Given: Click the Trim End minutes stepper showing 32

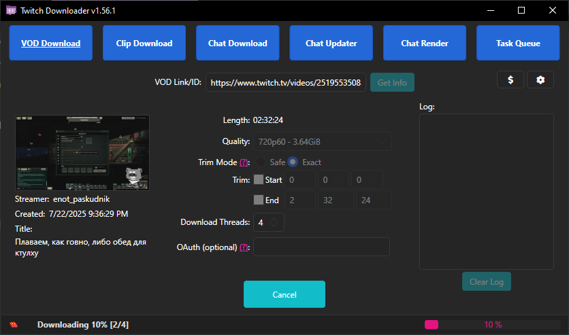Looking at the screenshot, I should pos(336,200).
